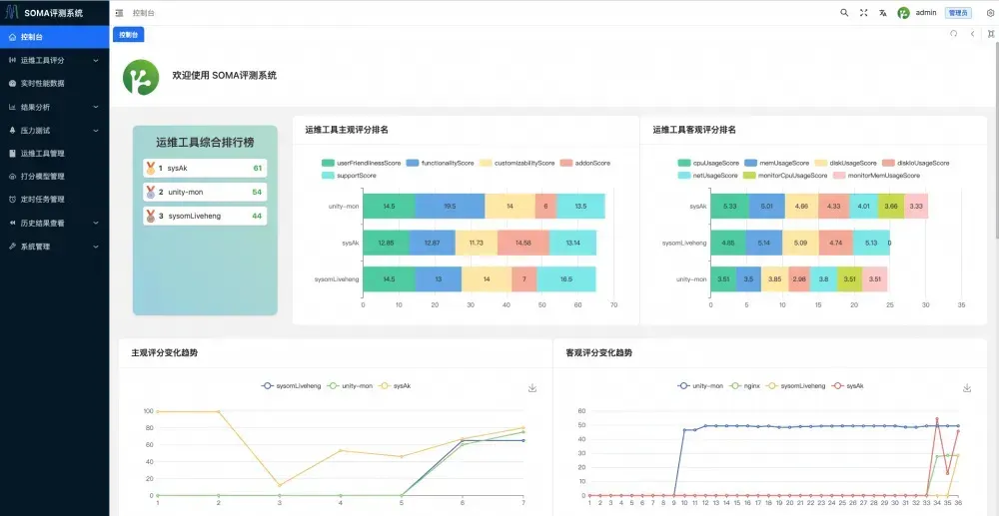Open the settings gear in the header
The image size is (999, 516).
[x=990, y=13]
